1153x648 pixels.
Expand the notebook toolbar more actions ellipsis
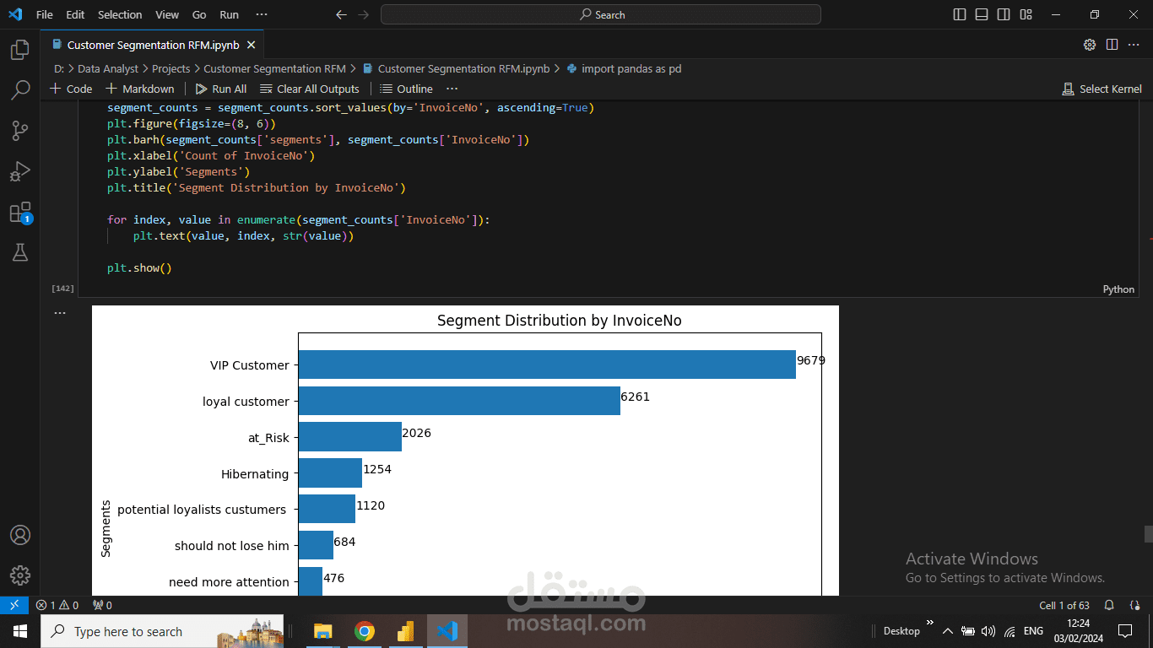coord(452,89)
